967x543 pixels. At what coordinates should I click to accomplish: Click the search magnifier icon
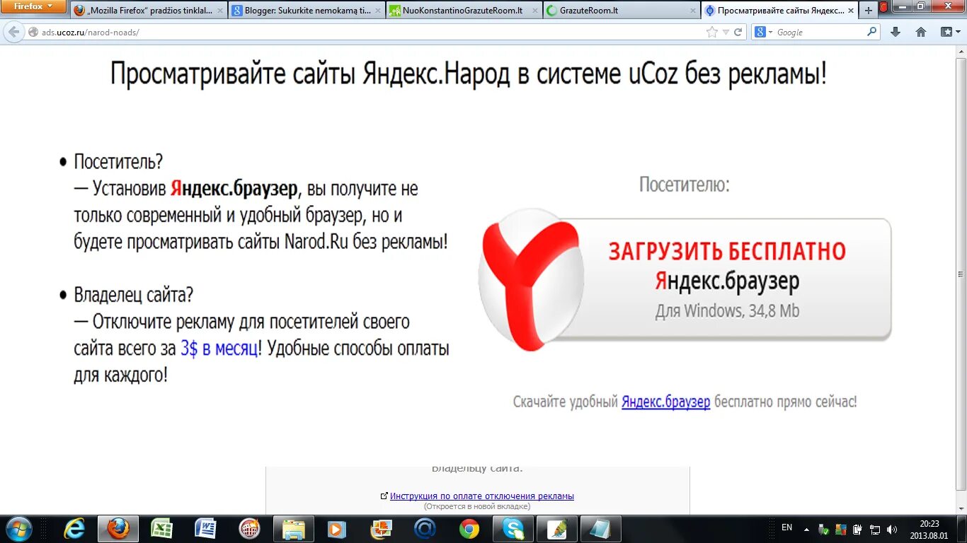tap(871, 32)
